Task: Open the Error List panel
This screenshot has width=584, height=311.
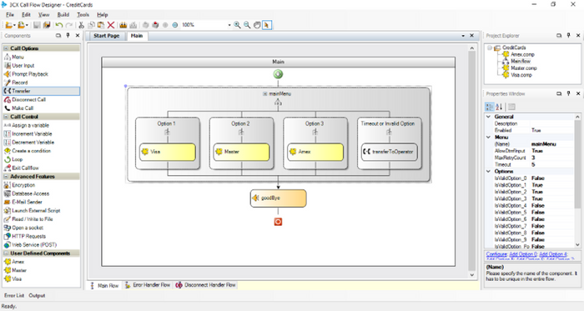Action: (14, 295)
